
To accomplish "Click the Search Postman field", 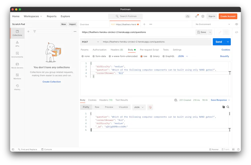I will 125,16.
